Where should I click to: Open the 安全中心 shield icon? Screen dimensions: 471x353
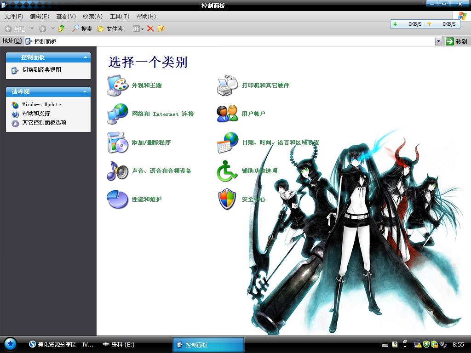(227, 199)
